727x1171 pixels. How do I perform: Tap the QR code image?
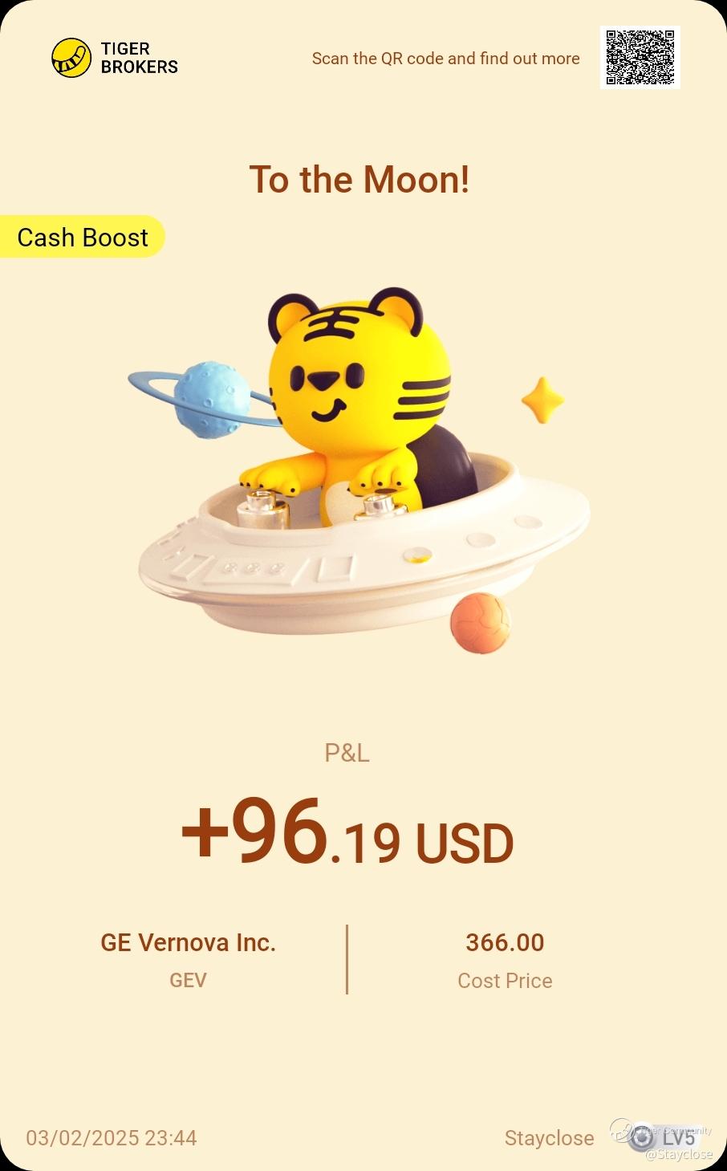pyautogui.click(x=640, y=57)
